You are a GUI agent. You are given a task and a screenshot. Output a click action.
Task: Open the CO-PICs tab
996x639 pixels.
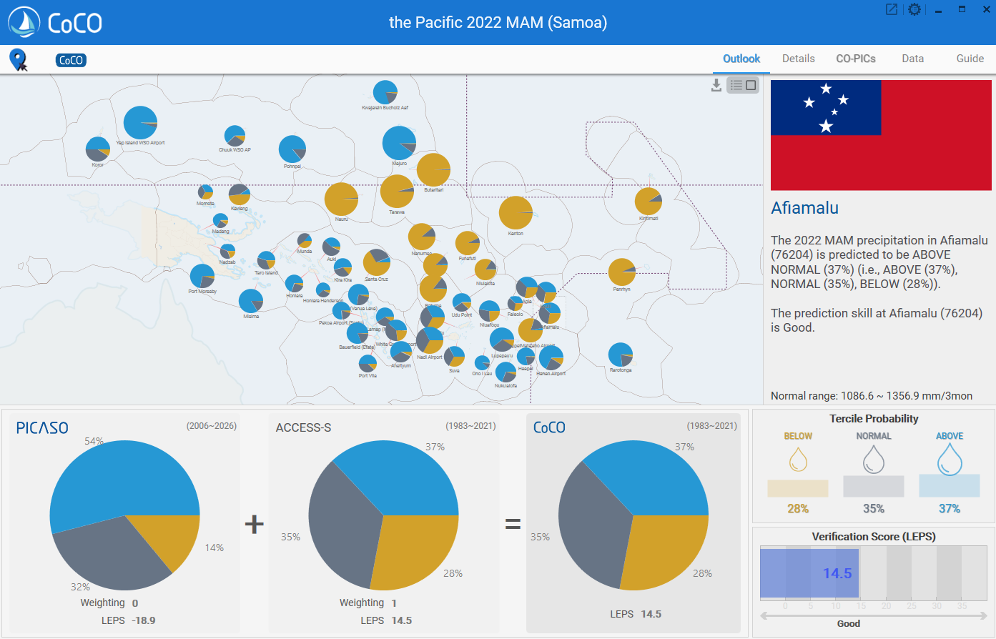855,59
